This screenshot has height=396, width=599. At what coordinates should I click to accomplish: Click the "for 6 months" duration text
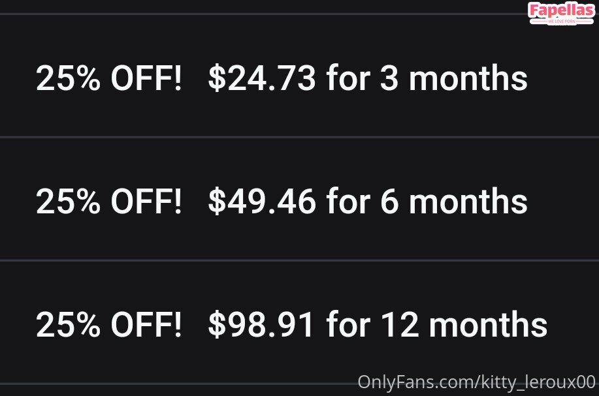[x=427, y=202]
